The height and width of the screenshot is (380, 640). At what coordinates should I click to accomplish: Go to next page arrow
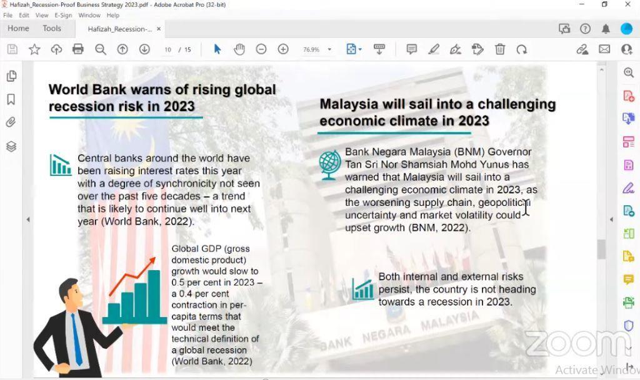click(144, 49)
